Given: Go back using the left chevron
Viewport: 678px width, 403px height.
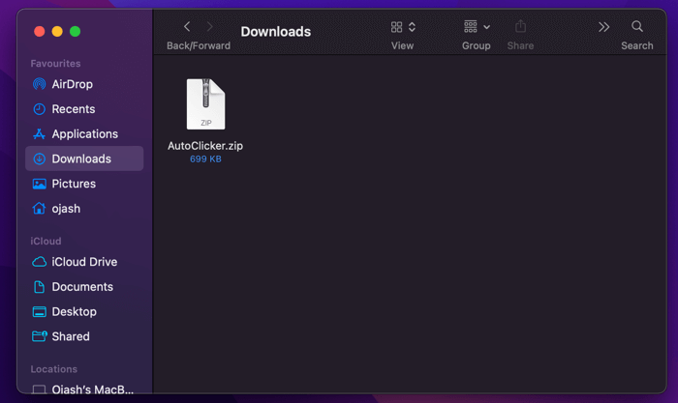Looking at the screenshot, I should pos(187,27).
